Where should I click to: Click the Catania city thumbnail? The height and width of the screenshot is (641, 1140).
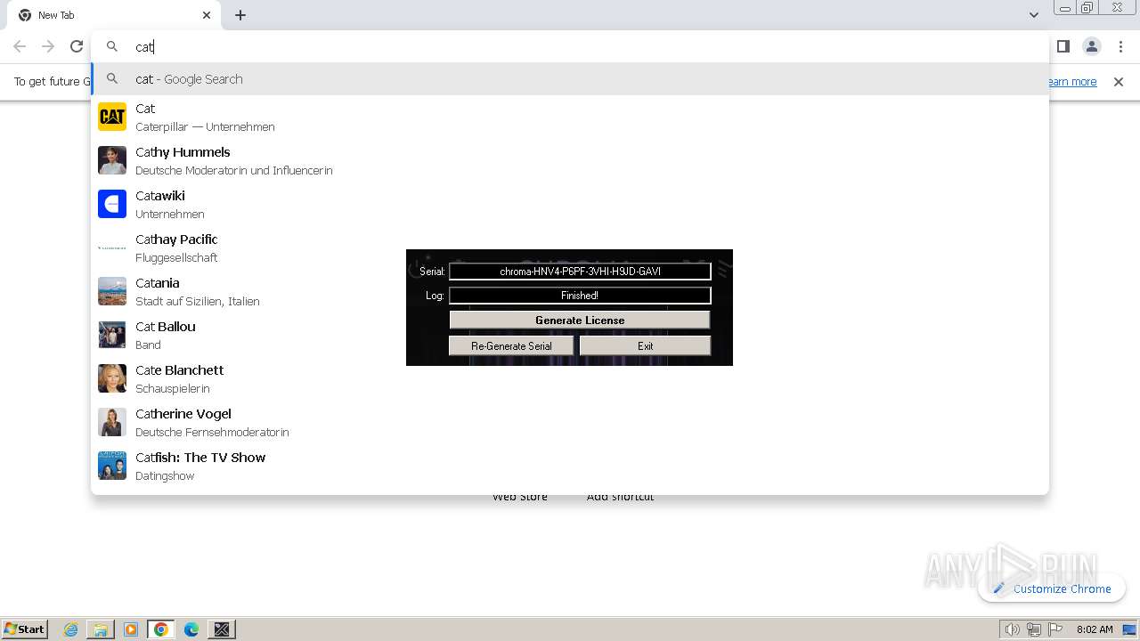coord(112,291)
